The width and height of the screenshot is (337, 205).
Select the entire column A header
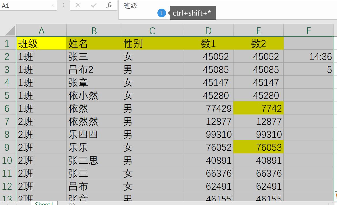pyautogui.click(x=42, y=30)
